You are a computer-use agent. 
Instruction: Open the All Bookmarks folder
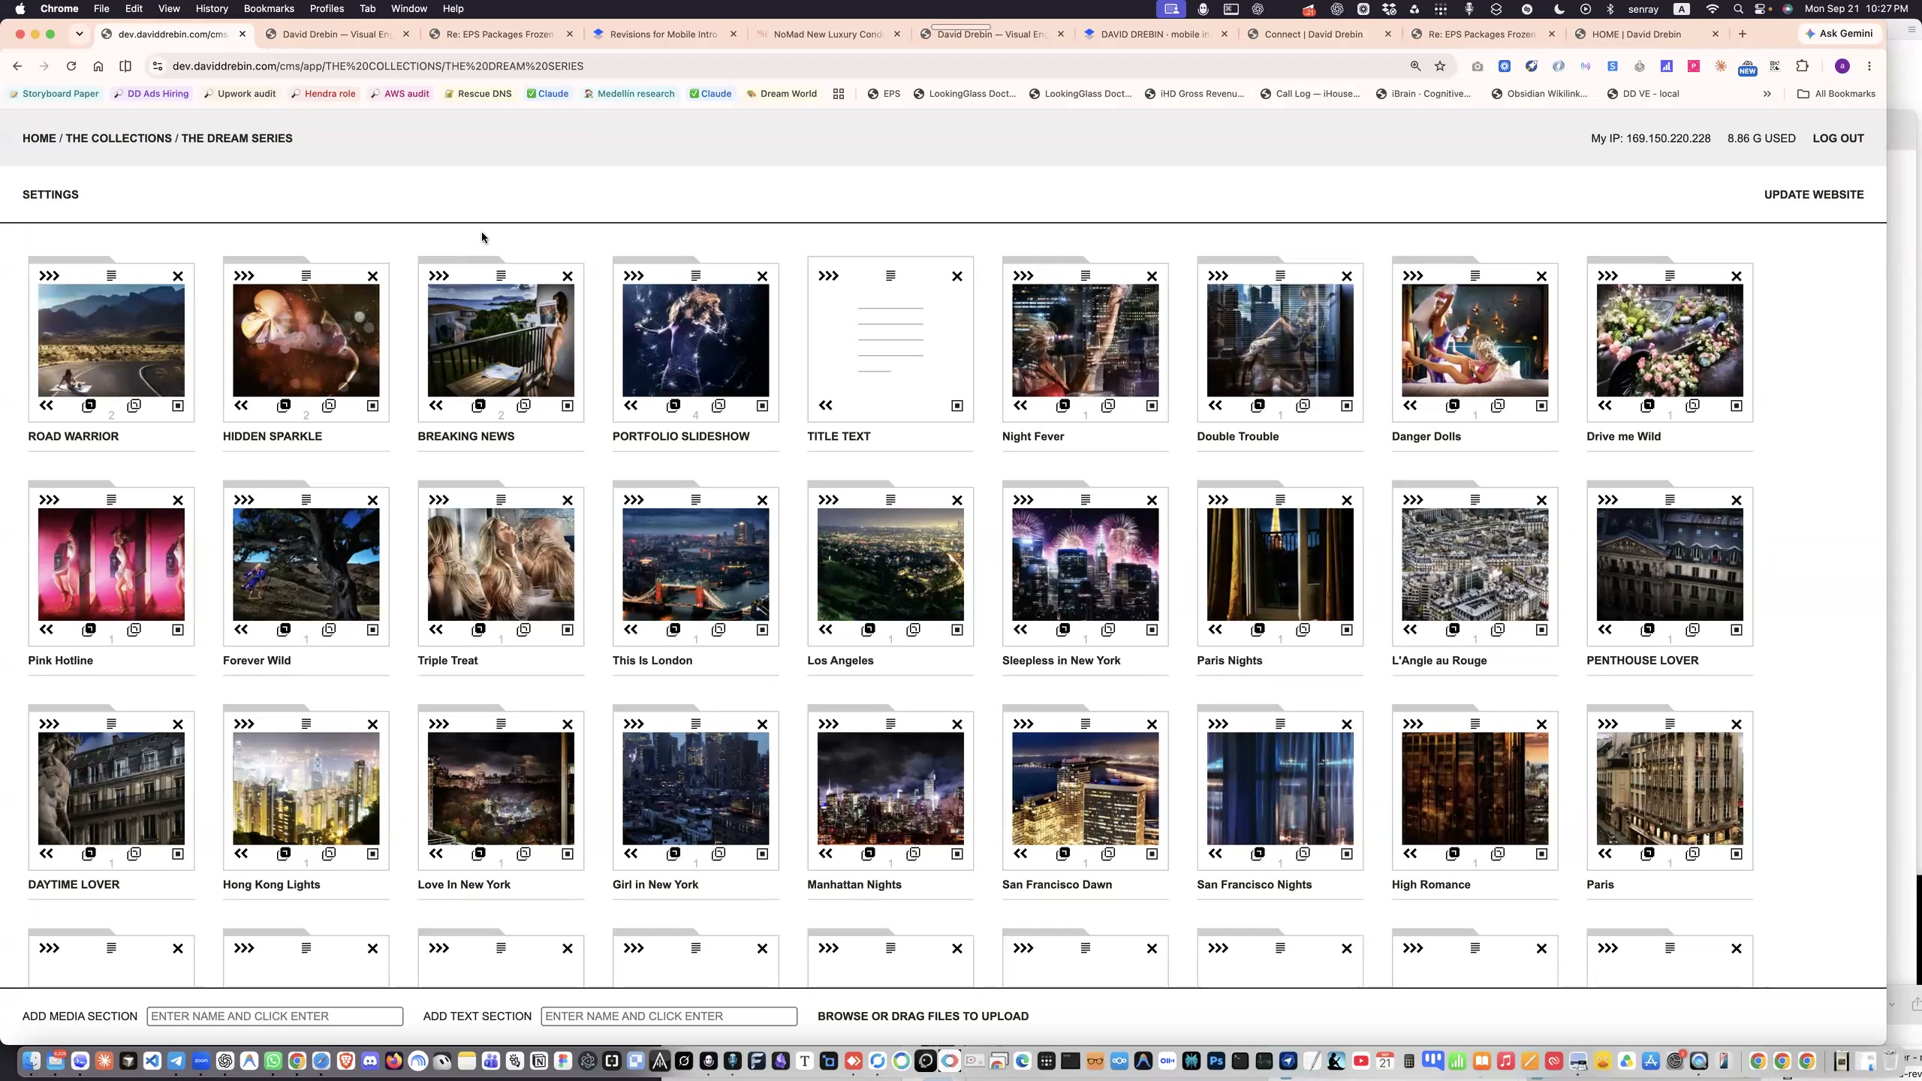1836,94
